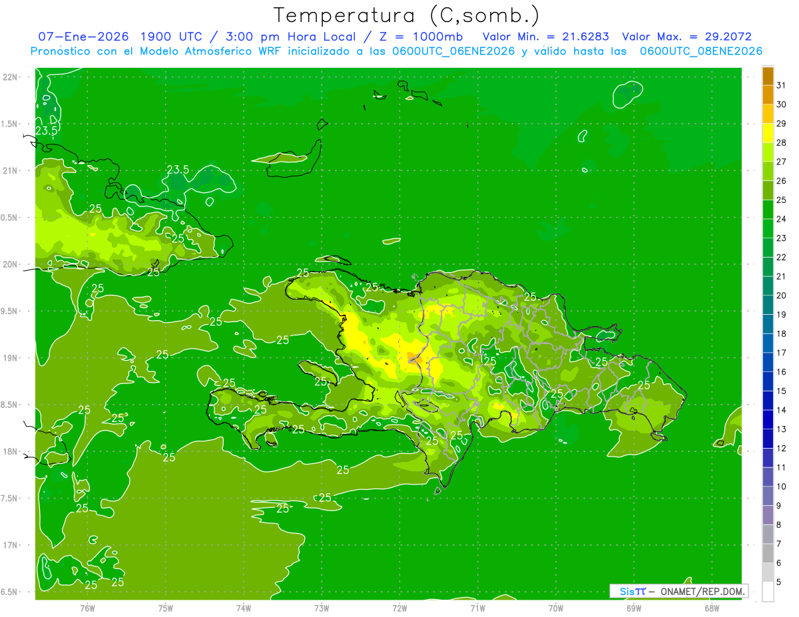Click the dark orange swatch above 31

(x=768, y=76)
